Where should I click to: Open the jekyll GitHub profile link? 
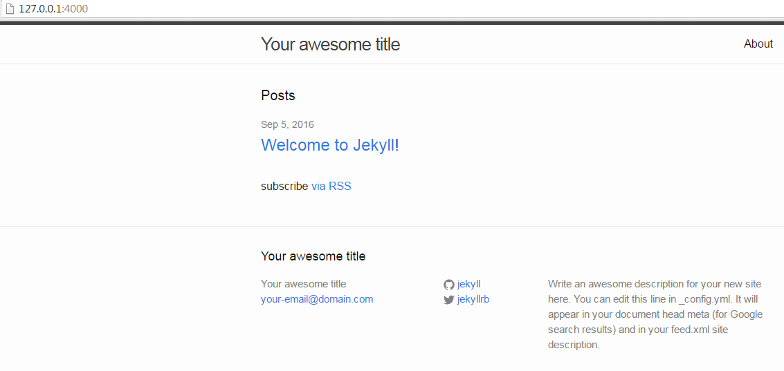[468, 284]
